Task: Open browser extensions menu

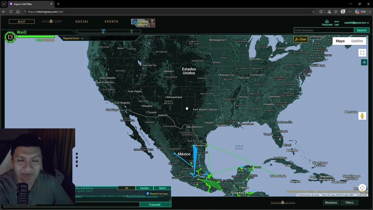Action: (x=321, y=12)
